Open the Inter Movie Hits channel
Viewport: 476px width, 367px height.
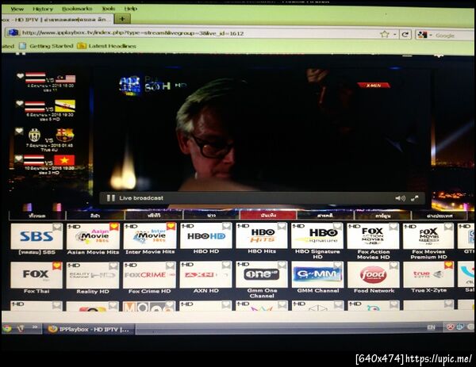149,236
